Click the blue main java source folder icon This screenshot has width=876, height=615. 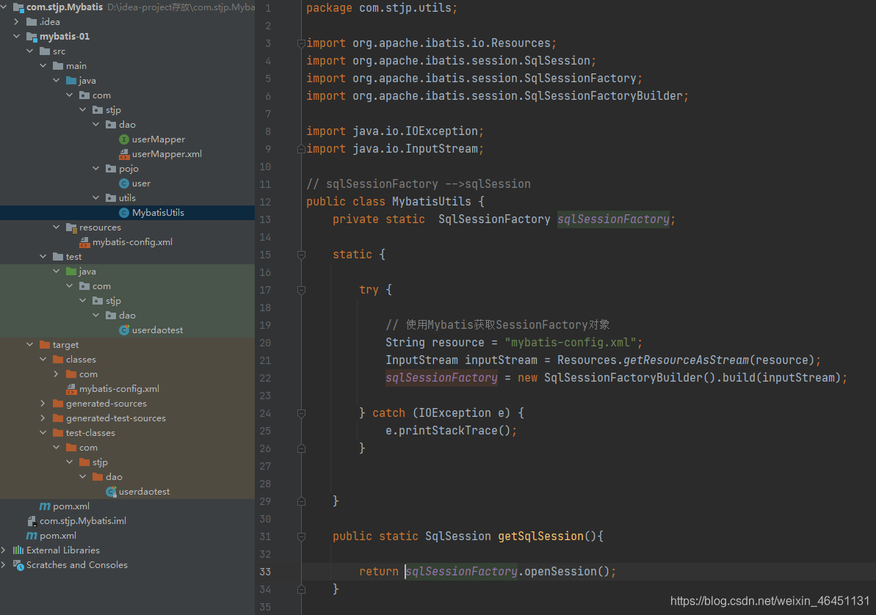point(71,81)
